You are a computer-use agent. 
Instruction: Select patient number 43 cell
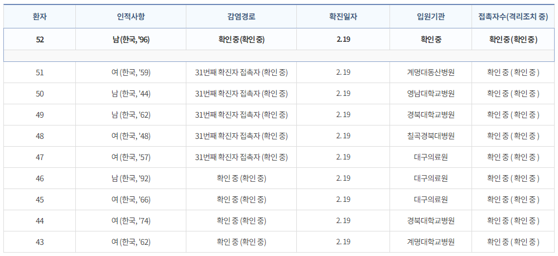tap(40, 242)
